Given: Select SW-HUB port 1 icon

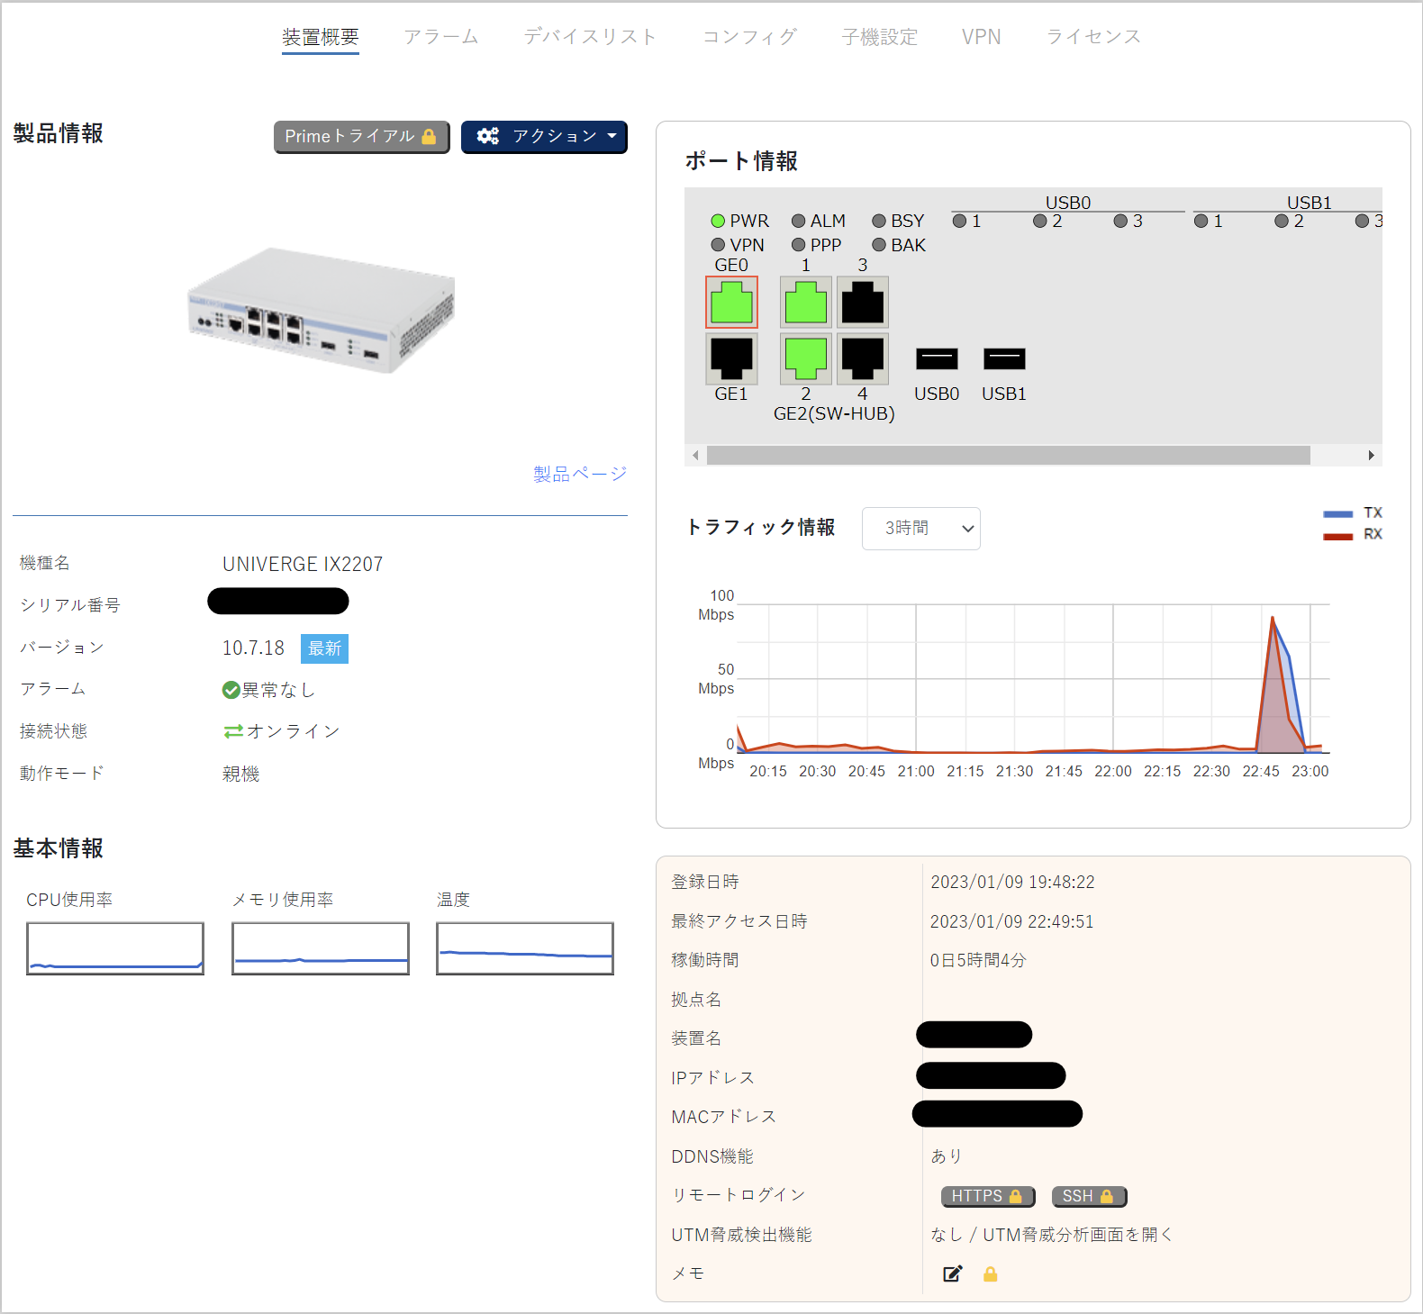Looking at the screenshot, I should coord(805,303).
